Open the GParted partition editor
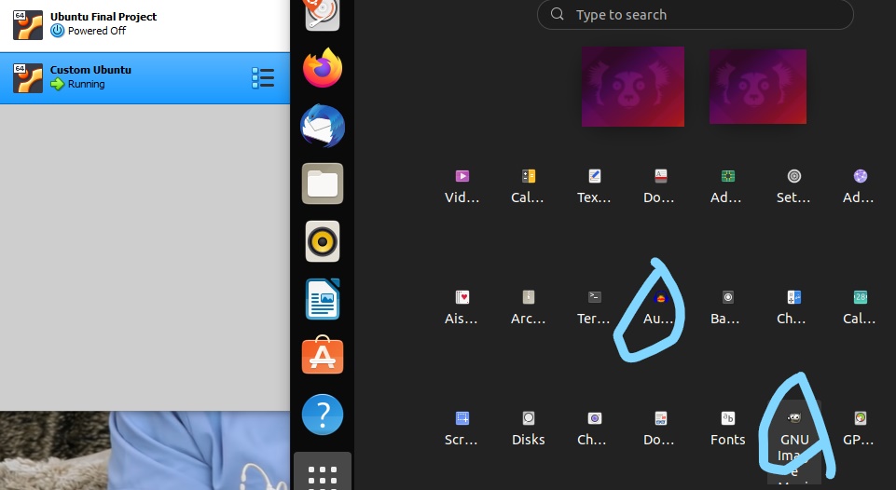This screenshot has height=490, width=896. pyautogui.click(x=860, y=429)
